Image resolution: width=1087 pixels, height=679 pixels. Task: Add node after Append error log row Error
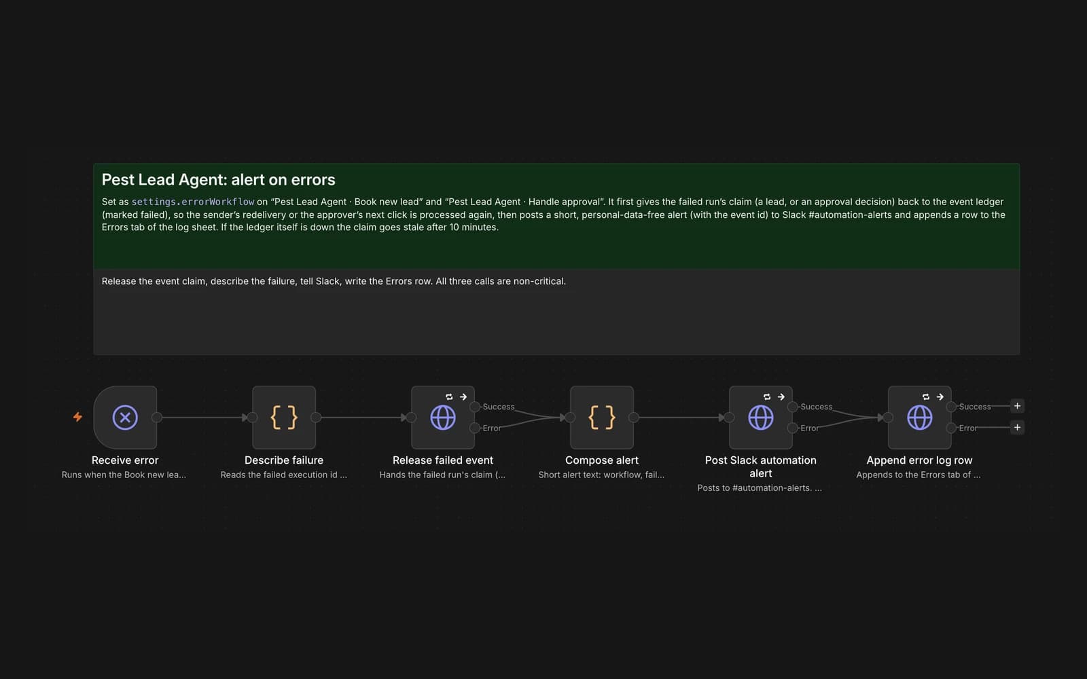(1017, 427)
